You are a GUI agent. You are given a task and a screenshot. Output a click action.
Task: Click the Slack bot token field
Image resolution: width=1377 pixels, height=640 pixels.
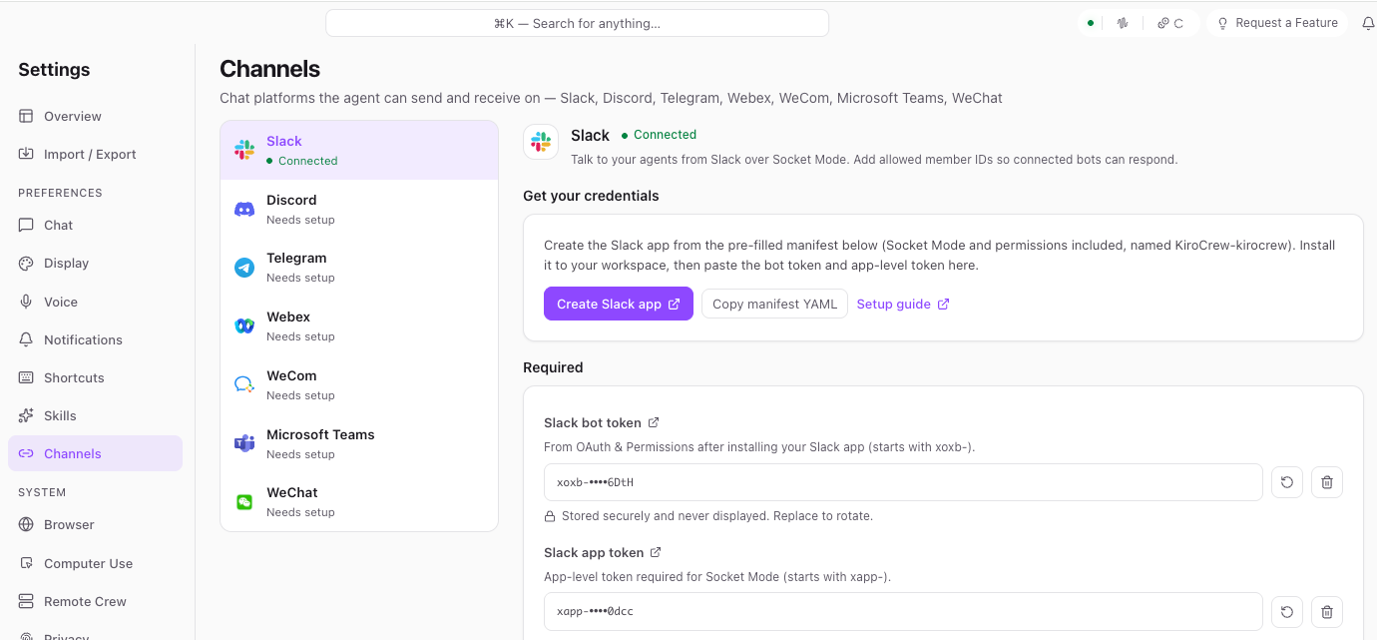pyautogui.click(x=903, y=482)
